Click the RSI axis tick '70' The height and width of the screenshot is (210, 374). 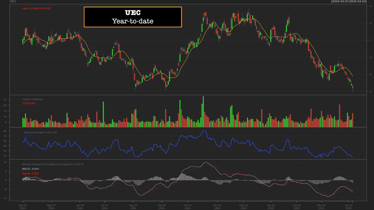[5, 136]
